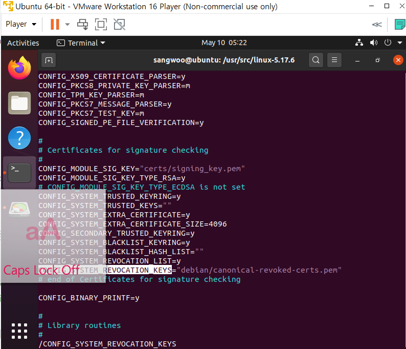
Task: Click the volume speaker icon
Action: pyautogui.click(x=374, y=43)
